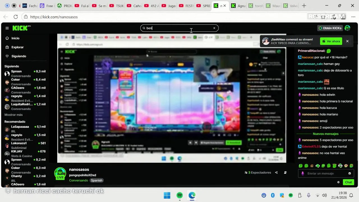359x202 pixels.
Task: Click the Spanish language tag
Action: tap(96, 180)
